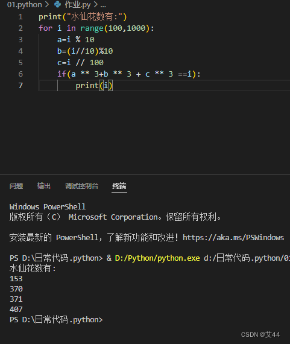
Task: Click the 'a=i % 10' code line
Action: pos(76,40)
